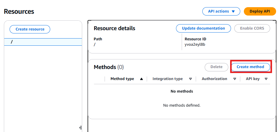
Task: Select the root / resource in tree
Action: 43,42
